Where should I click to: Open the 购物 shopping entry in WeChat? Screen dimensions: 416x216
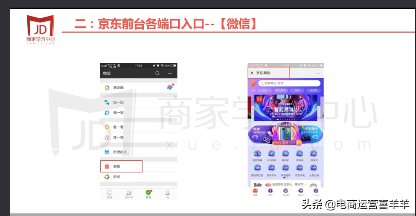(121, 166)
